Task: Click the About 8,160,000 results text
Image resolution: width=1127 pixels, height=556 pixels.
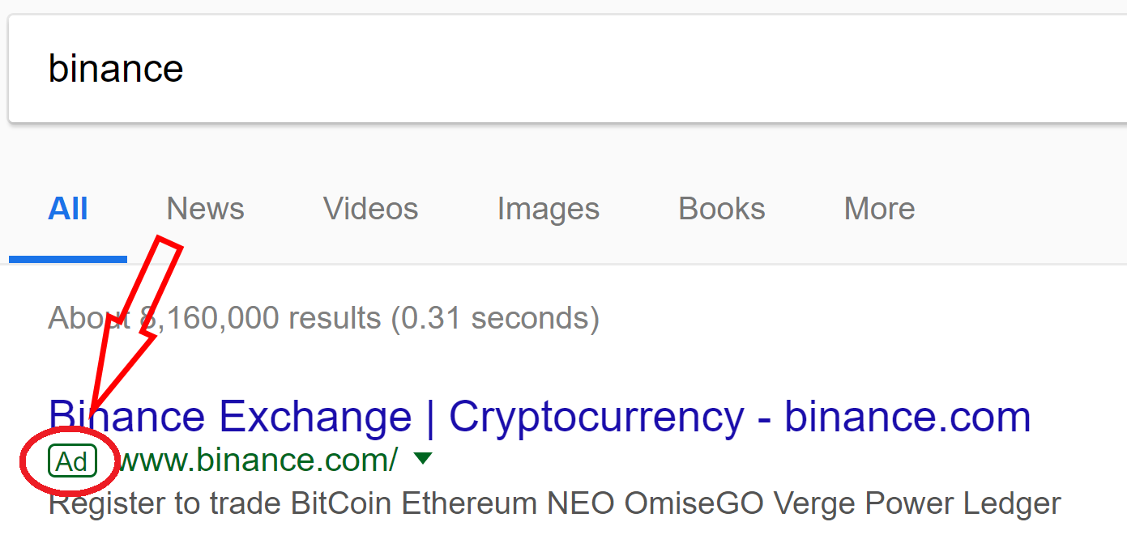Action: click(x=323, y=318)
